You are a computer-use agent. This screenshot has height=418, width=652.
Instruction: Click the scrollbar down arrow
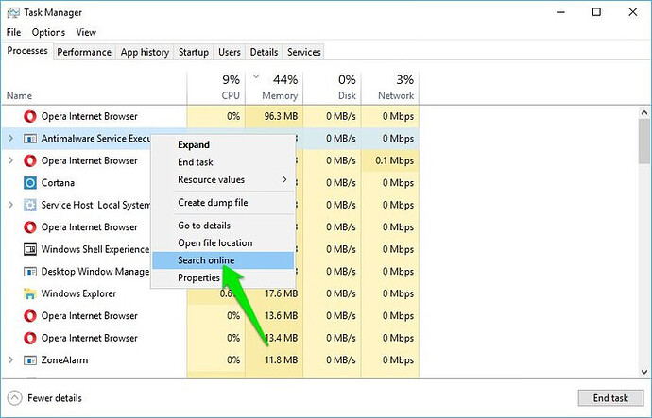coord(644,372)
